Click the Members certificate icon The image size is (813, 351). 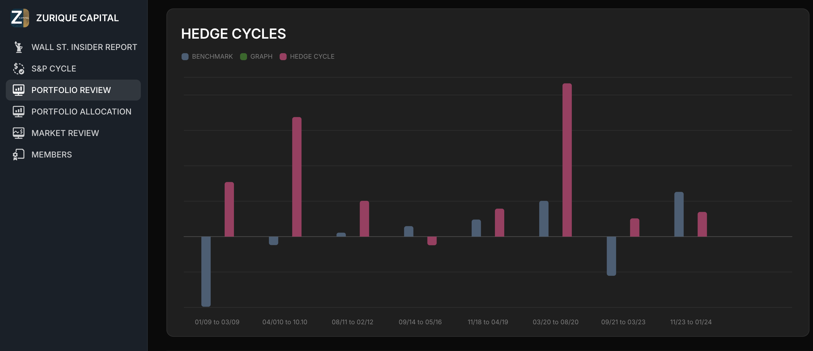(x=19, y=154)
